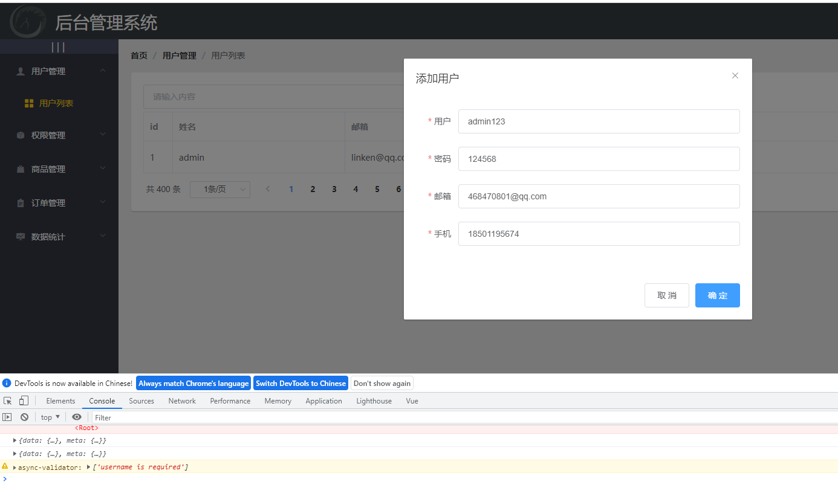Screen dimensions: 838x482
Task: Click the 用户列表 grid icon
Action: (29, 103)
